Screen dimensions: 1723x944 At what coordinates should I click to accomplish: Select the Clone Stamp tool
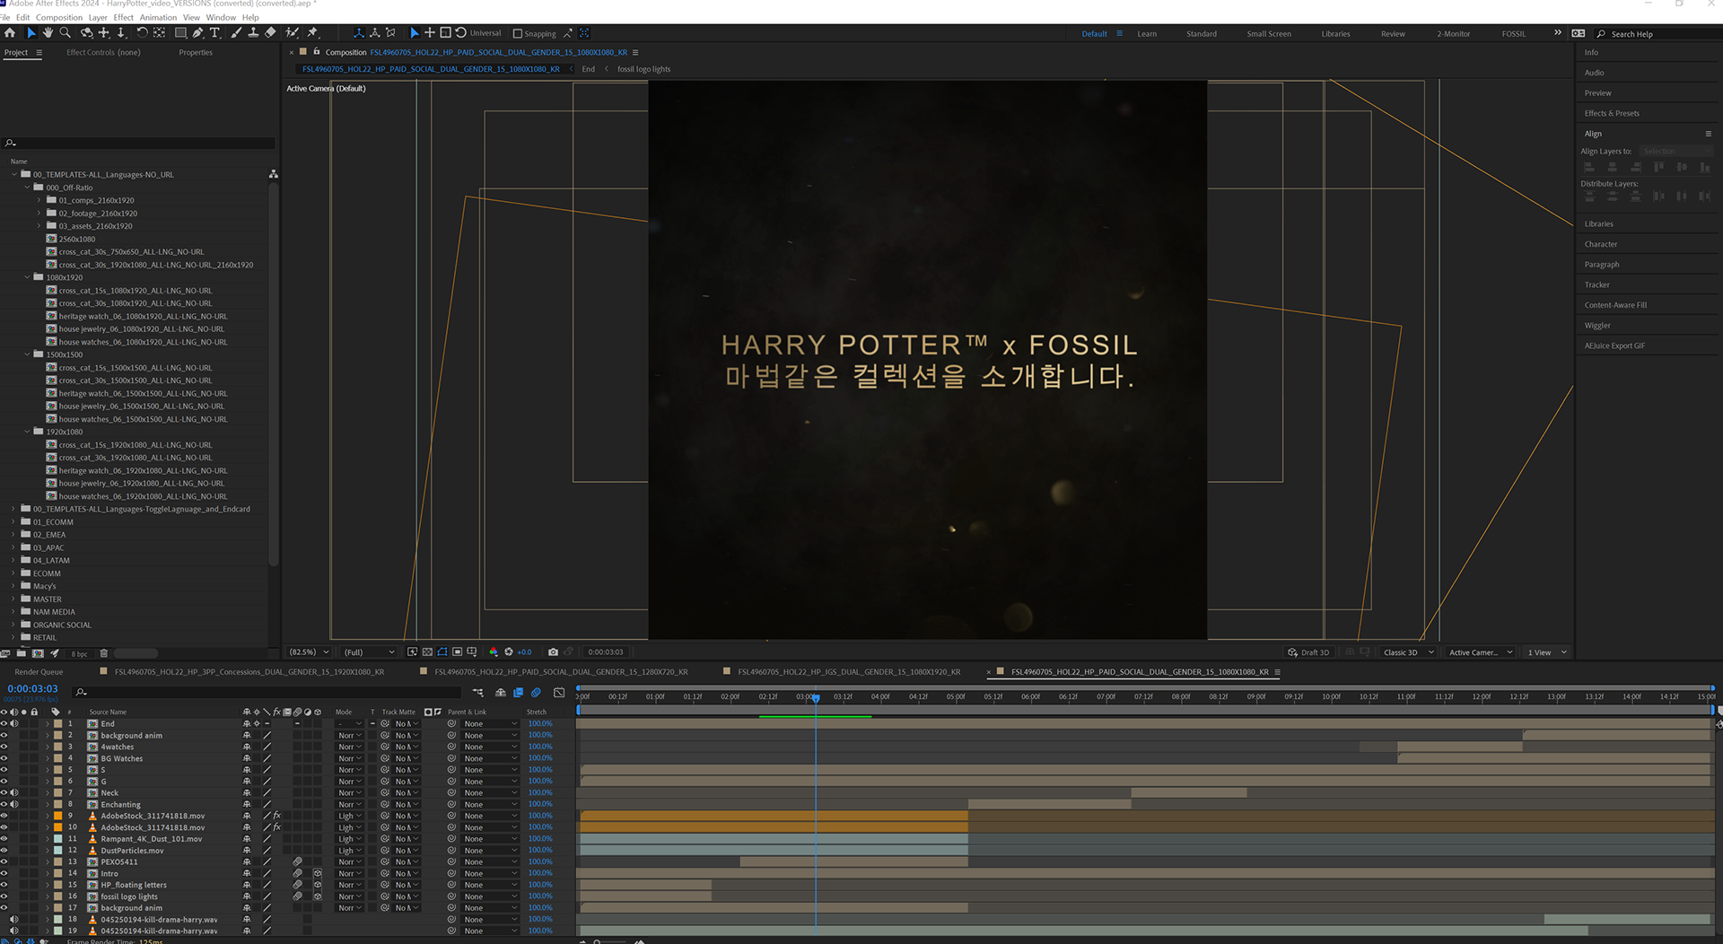click(253, 33)
